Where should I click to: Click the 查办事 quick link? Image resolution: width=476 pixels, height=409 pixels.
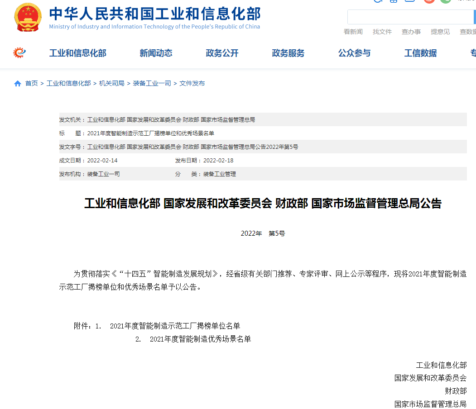pos(411,32)
